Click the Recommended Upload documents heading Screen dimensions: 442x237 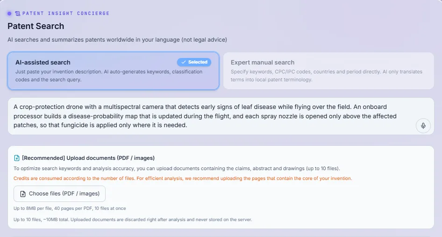click(x=88, y=158)
